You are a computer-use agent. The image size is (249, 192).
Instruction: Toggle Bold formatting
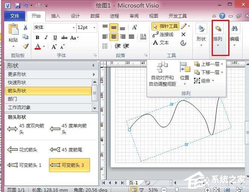pyautogui.click(x=37, y=38)
